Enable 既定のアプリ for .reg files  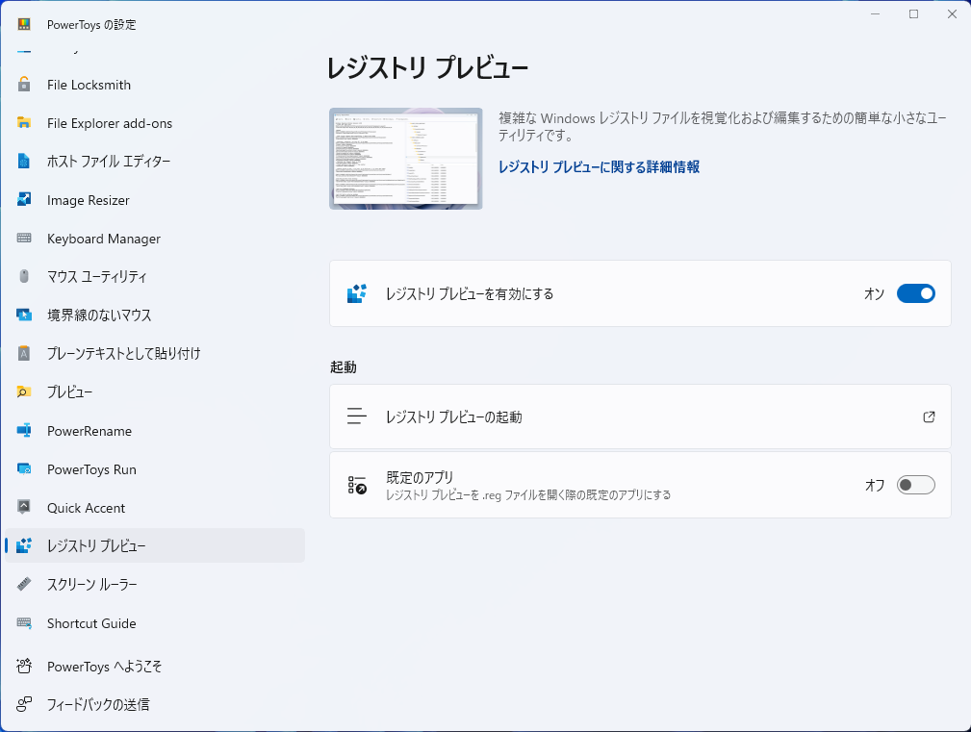point(915,485)
